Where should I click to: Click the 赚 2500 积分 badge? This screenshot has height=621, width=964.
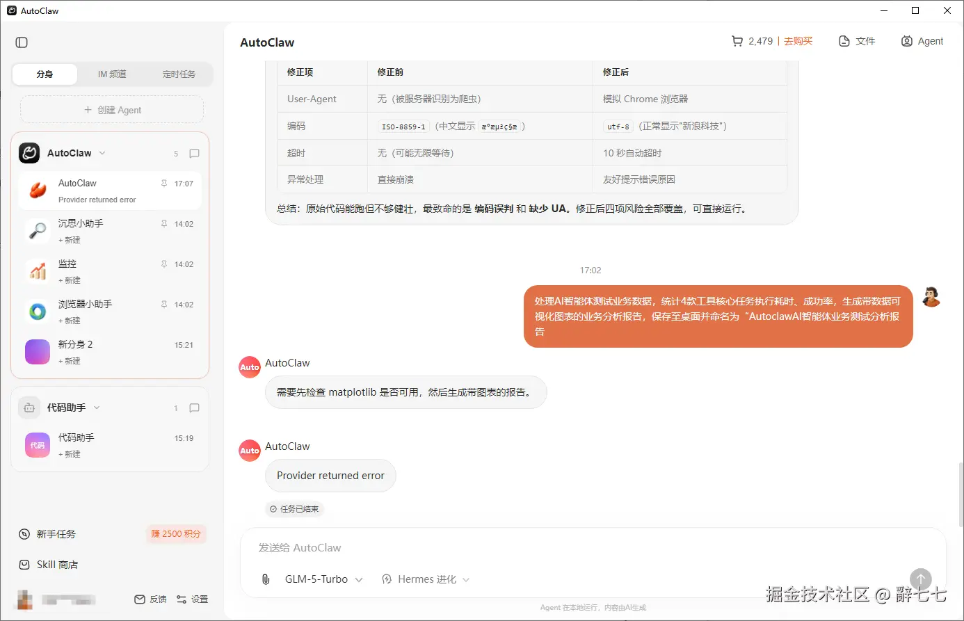(x=176, y=534)
